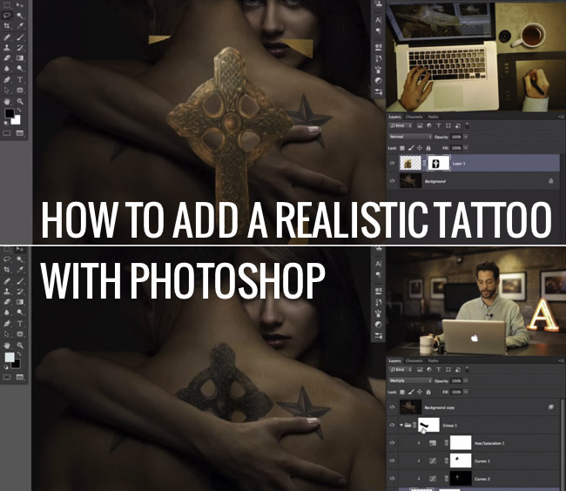The height and width of the screenshot is (491, 566).
Task: Select the Lasso tool in the upper Photoshop toolbar
Action: tap(7, 15)
